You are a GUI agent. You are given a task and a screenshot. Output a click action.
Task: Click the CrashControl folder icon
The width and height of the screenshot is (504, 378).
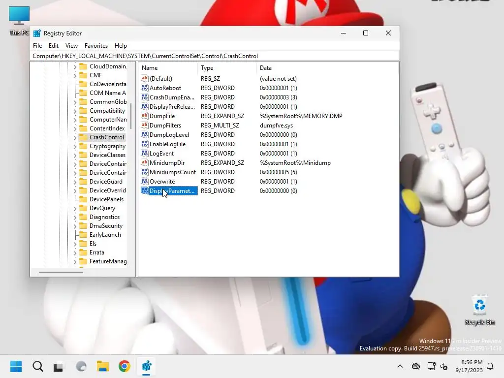[x=83, y=137]
